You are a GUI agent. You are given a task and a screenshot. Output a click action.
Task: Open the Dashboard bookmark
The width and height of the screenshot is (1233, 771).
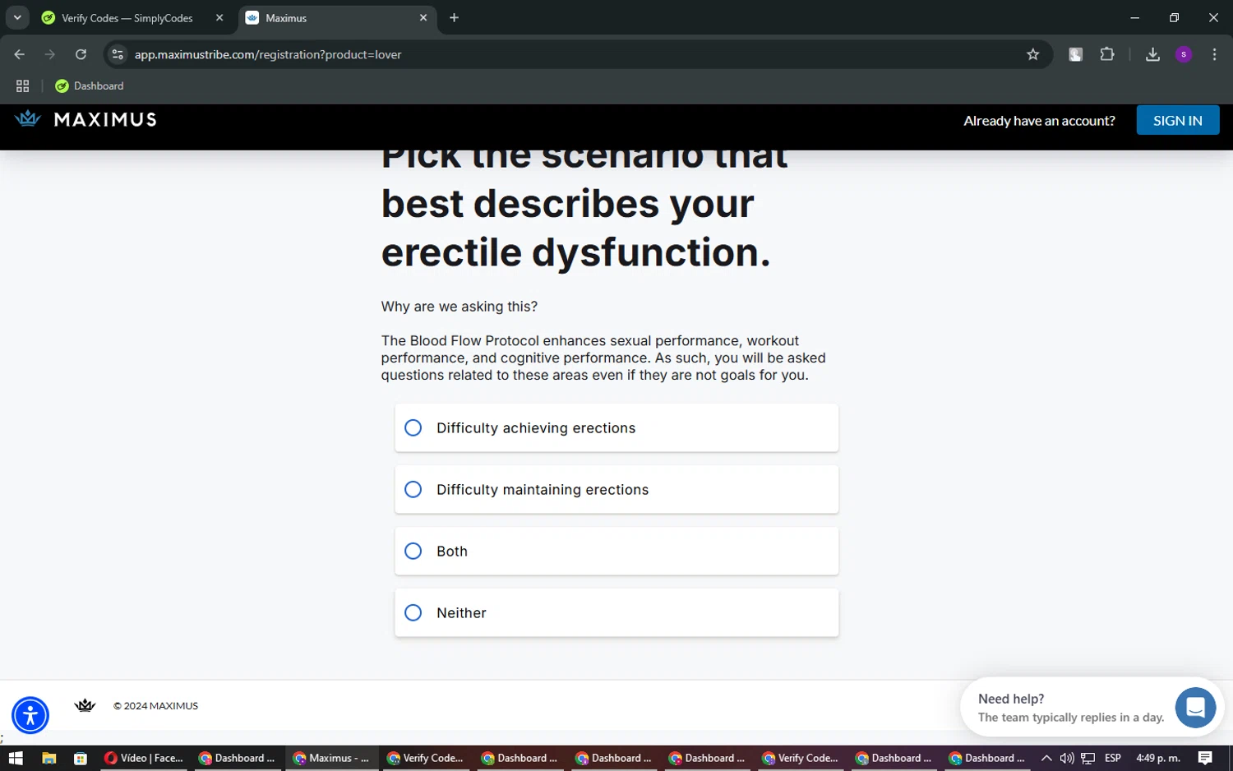[90, 85]
